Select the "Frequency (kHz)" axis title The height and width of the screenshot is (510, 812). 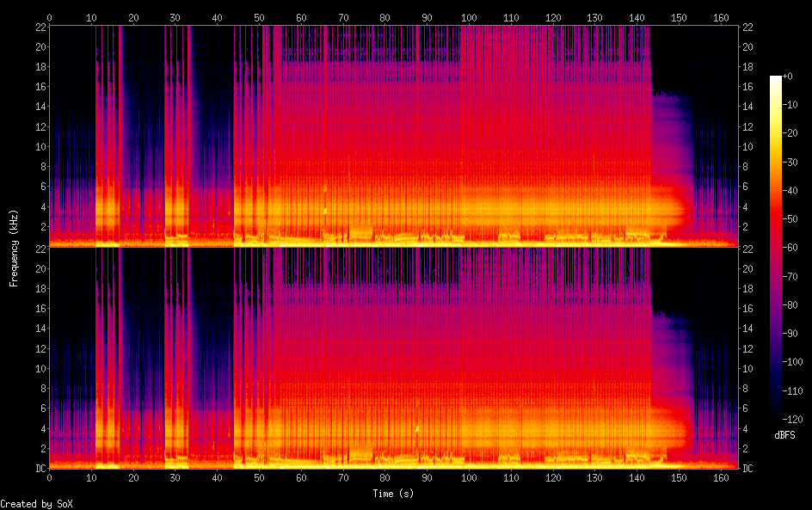pos(14,248)
